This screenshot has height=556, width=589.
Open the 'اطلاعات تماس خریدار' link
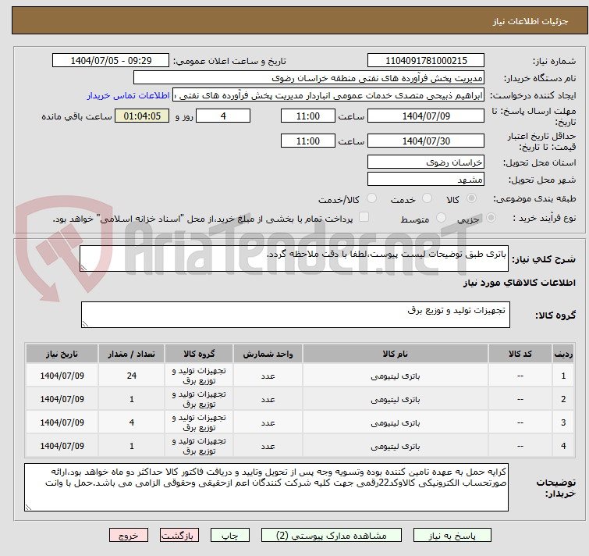click(x=128, y=95)
